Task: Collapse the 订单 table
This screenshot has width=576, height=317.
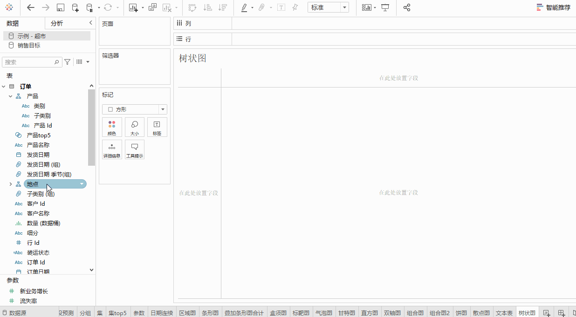Action: click(x=4, y=87)
